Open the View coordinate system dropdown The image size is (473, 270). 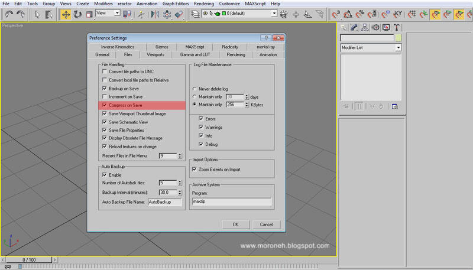coord(116,12)
